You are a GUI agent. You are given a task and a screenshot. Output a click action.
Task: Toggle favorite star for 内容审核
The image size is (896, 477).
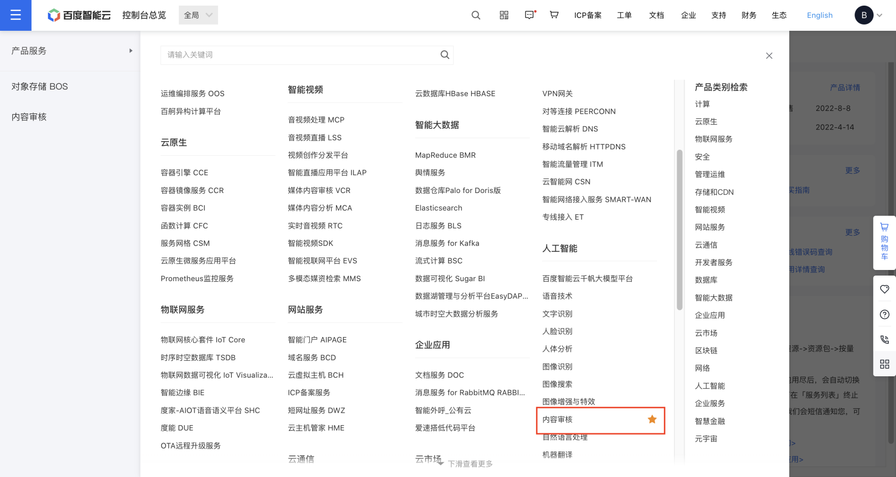point(652,419)
